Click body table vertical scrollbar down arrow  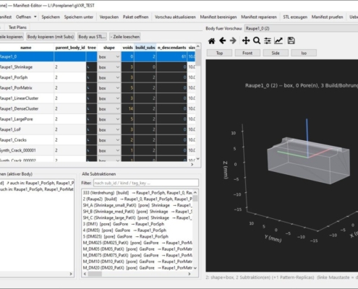coord(198,159)
